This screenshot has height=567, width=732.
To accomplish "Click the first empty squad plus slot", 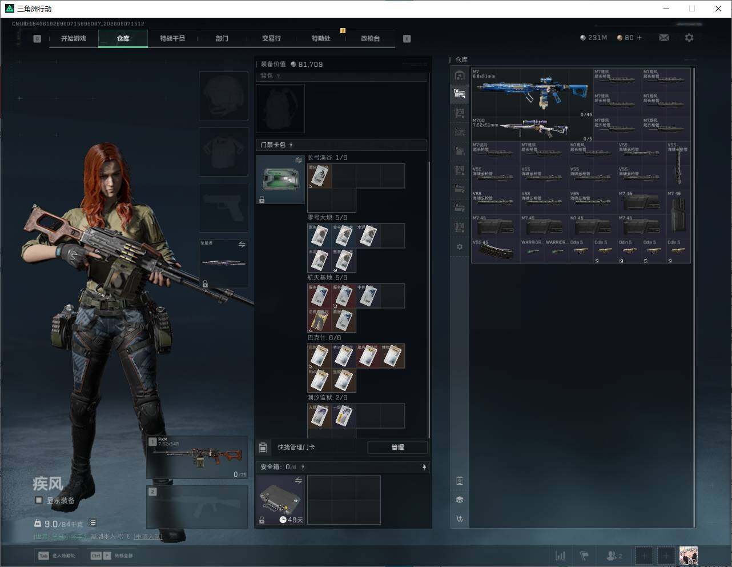I will (x=644, y=556).
